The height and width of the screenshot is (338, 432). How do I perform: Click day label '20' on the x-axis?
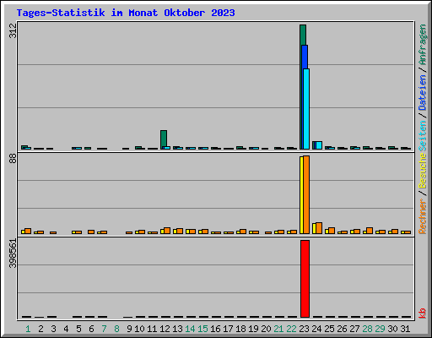266,329
